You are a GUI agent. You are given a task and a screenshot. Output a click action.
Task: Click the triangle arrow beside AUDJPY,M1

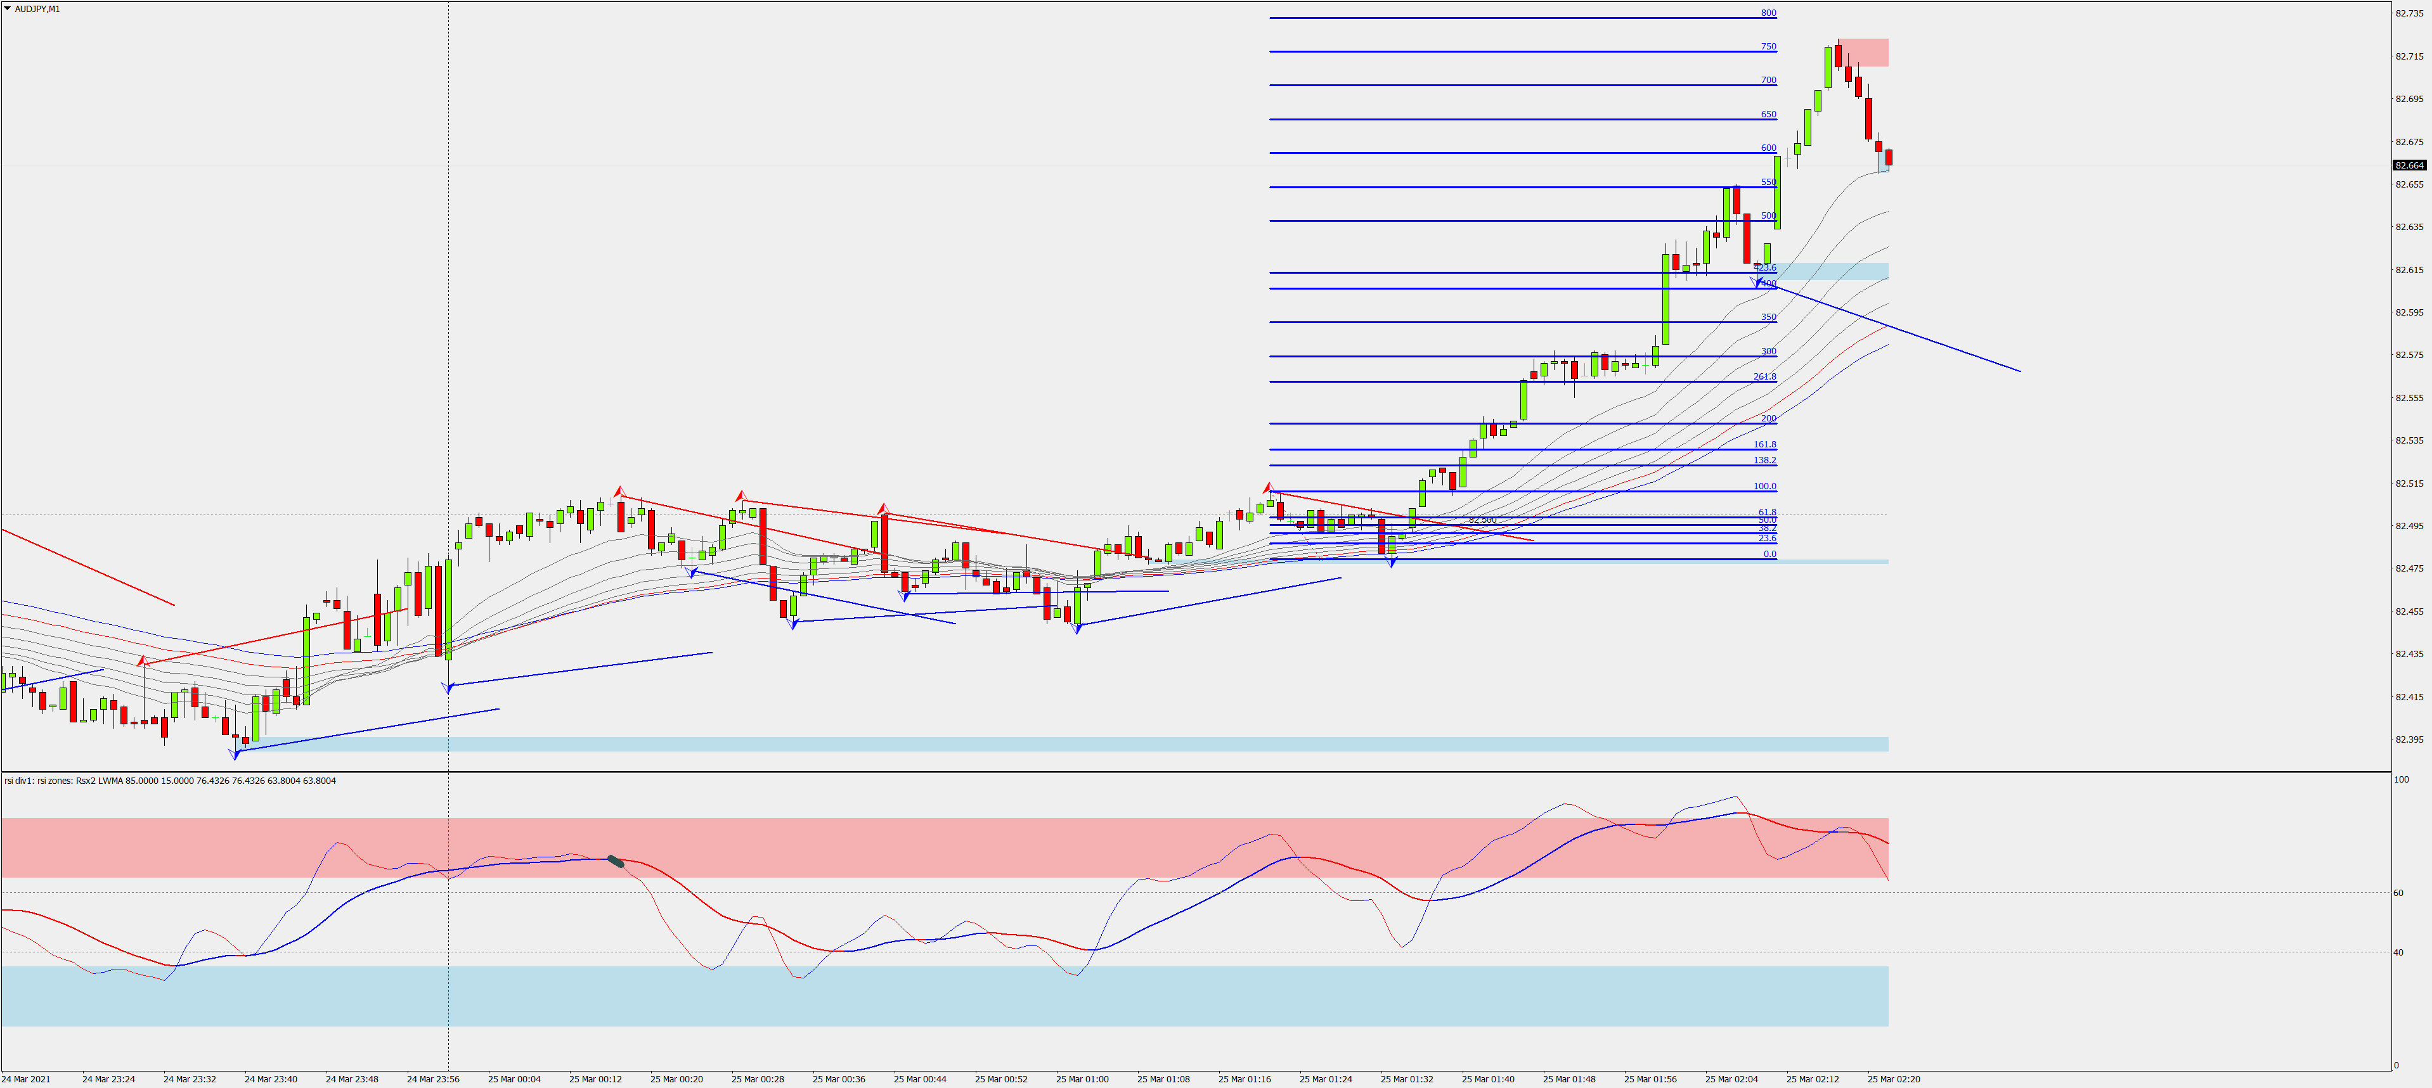point(8,8)
